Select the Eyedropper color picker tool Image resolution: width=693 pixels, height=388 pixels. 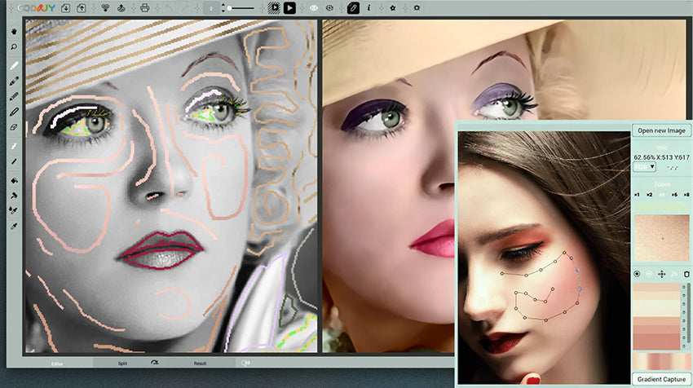(x=15, y=224)
